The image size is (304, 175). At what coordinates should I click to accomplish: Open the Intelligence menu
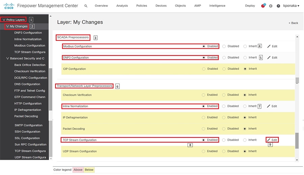tap(217, 6)
